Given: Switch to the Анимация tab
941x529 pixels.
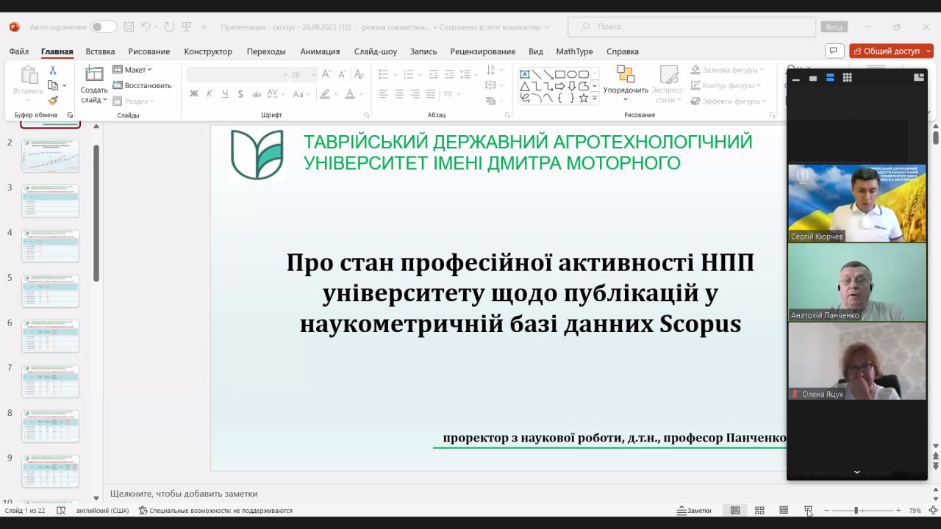Looking at the screenshot, I should [x=320, y=51].
